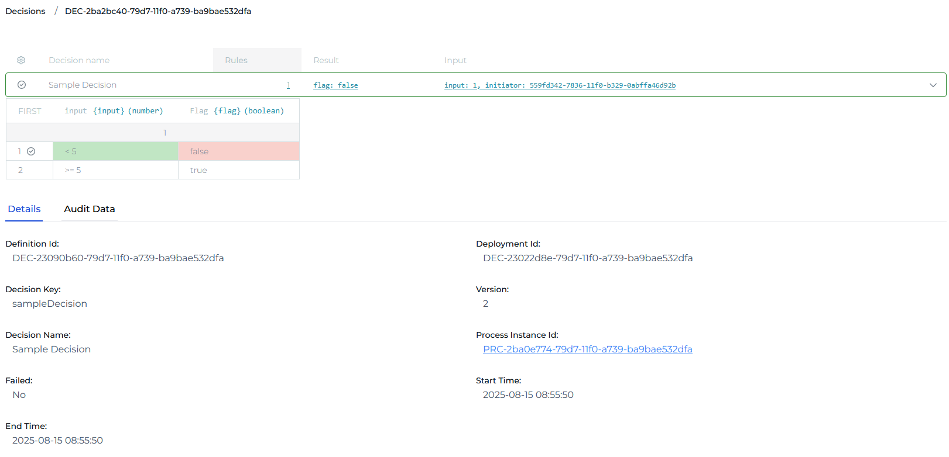Select the 'true' output cell in rule 2
This screenshot has height=457, width=949.
click(x=238, y=170)
